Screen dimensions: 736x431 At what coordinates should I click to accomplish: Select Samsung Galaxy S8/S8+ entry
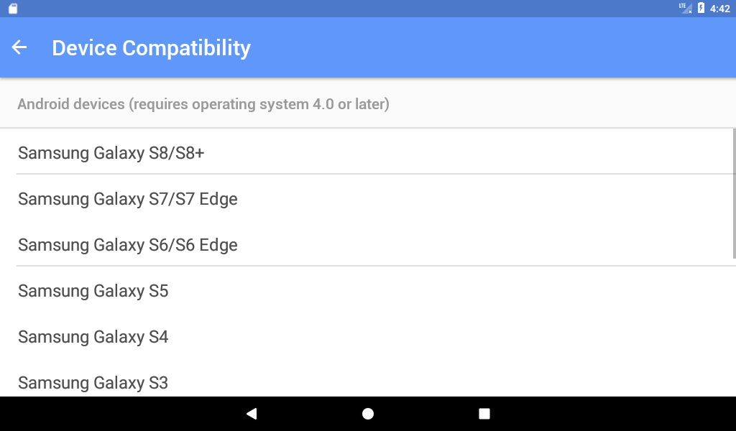(111, 152)
